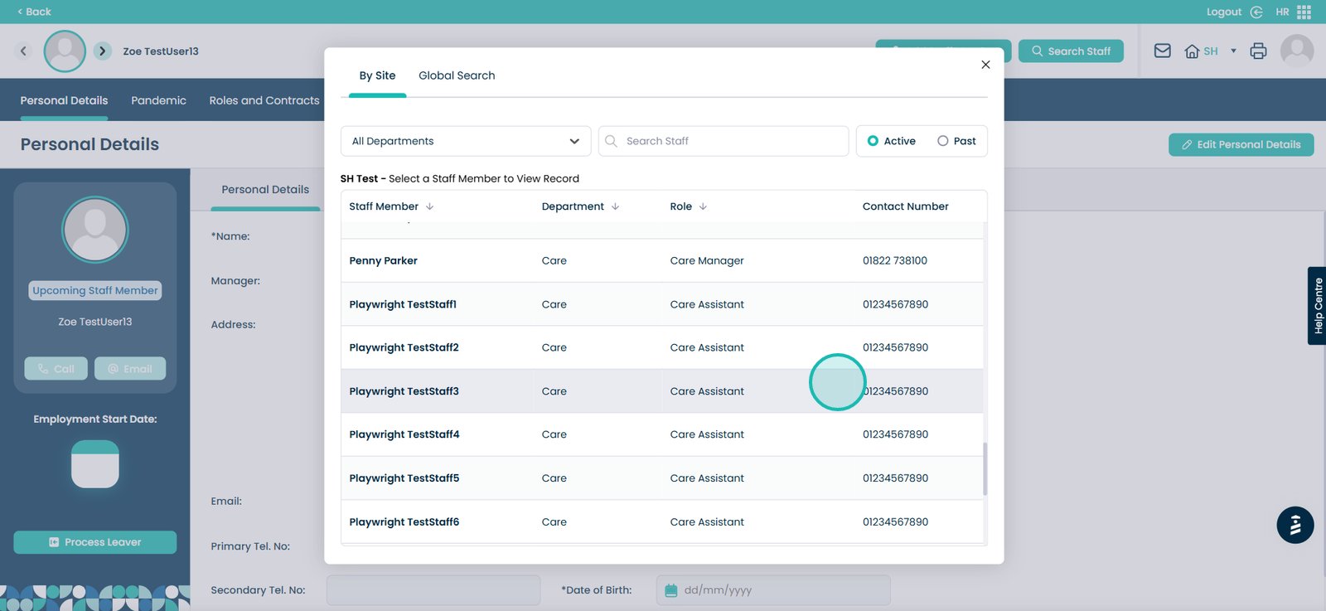Open the site selector dropdown arrow

point(1233,51)
